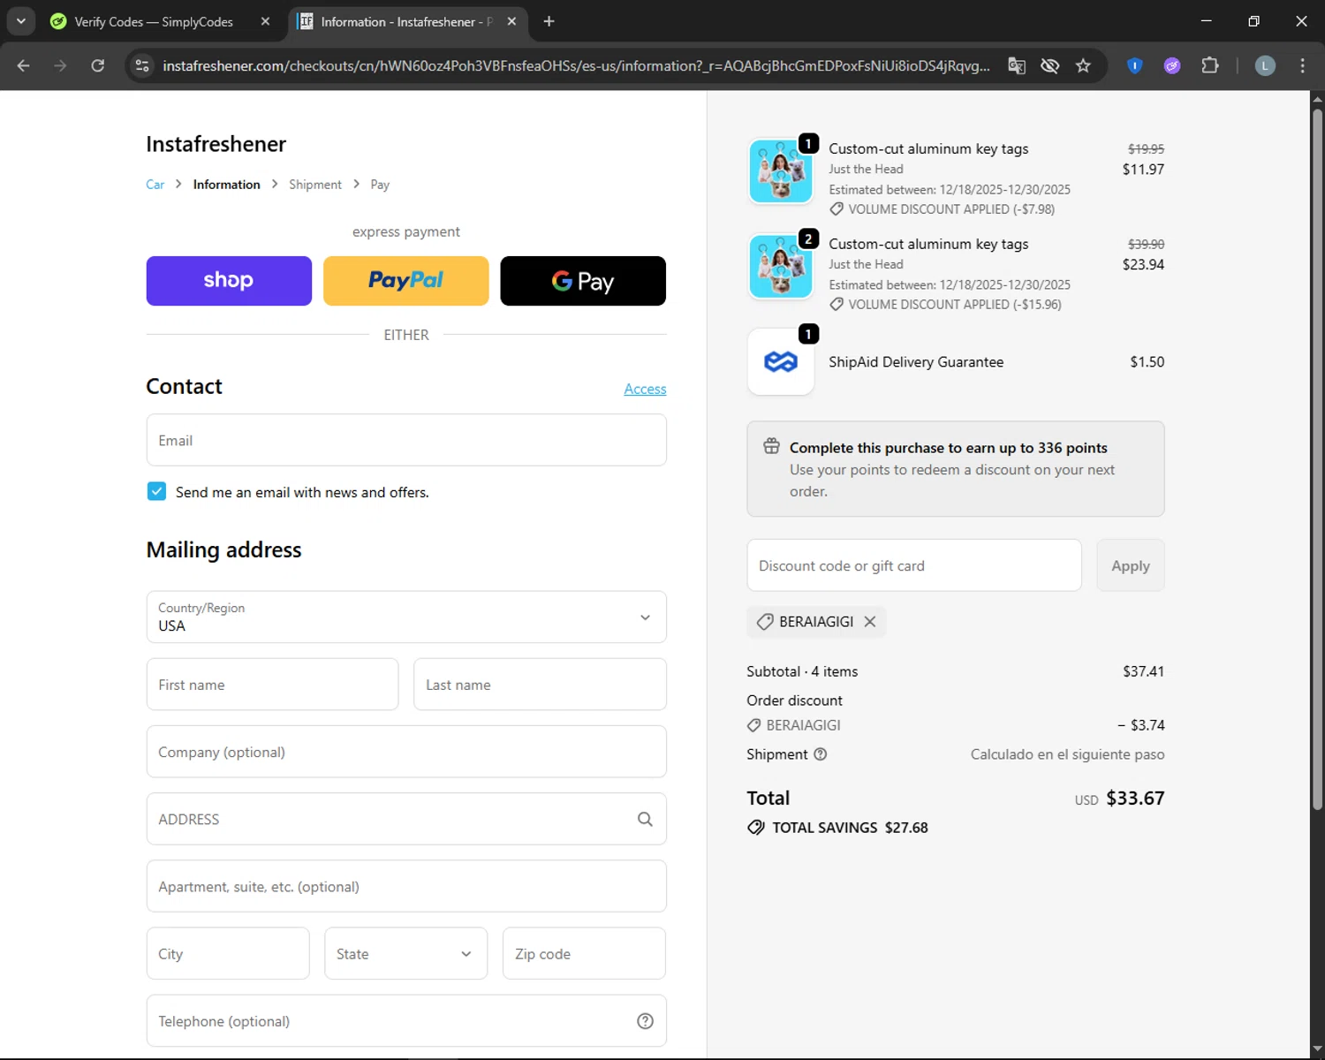Image resolution: width=1325 pixels, height=1060 pixels.
Task: Close the Information Instafreshener tab
Action: pyautogui.click(x=511, y=21)
